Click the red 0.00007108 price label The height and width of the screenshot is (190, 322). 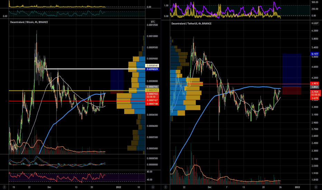coord(152,104)
